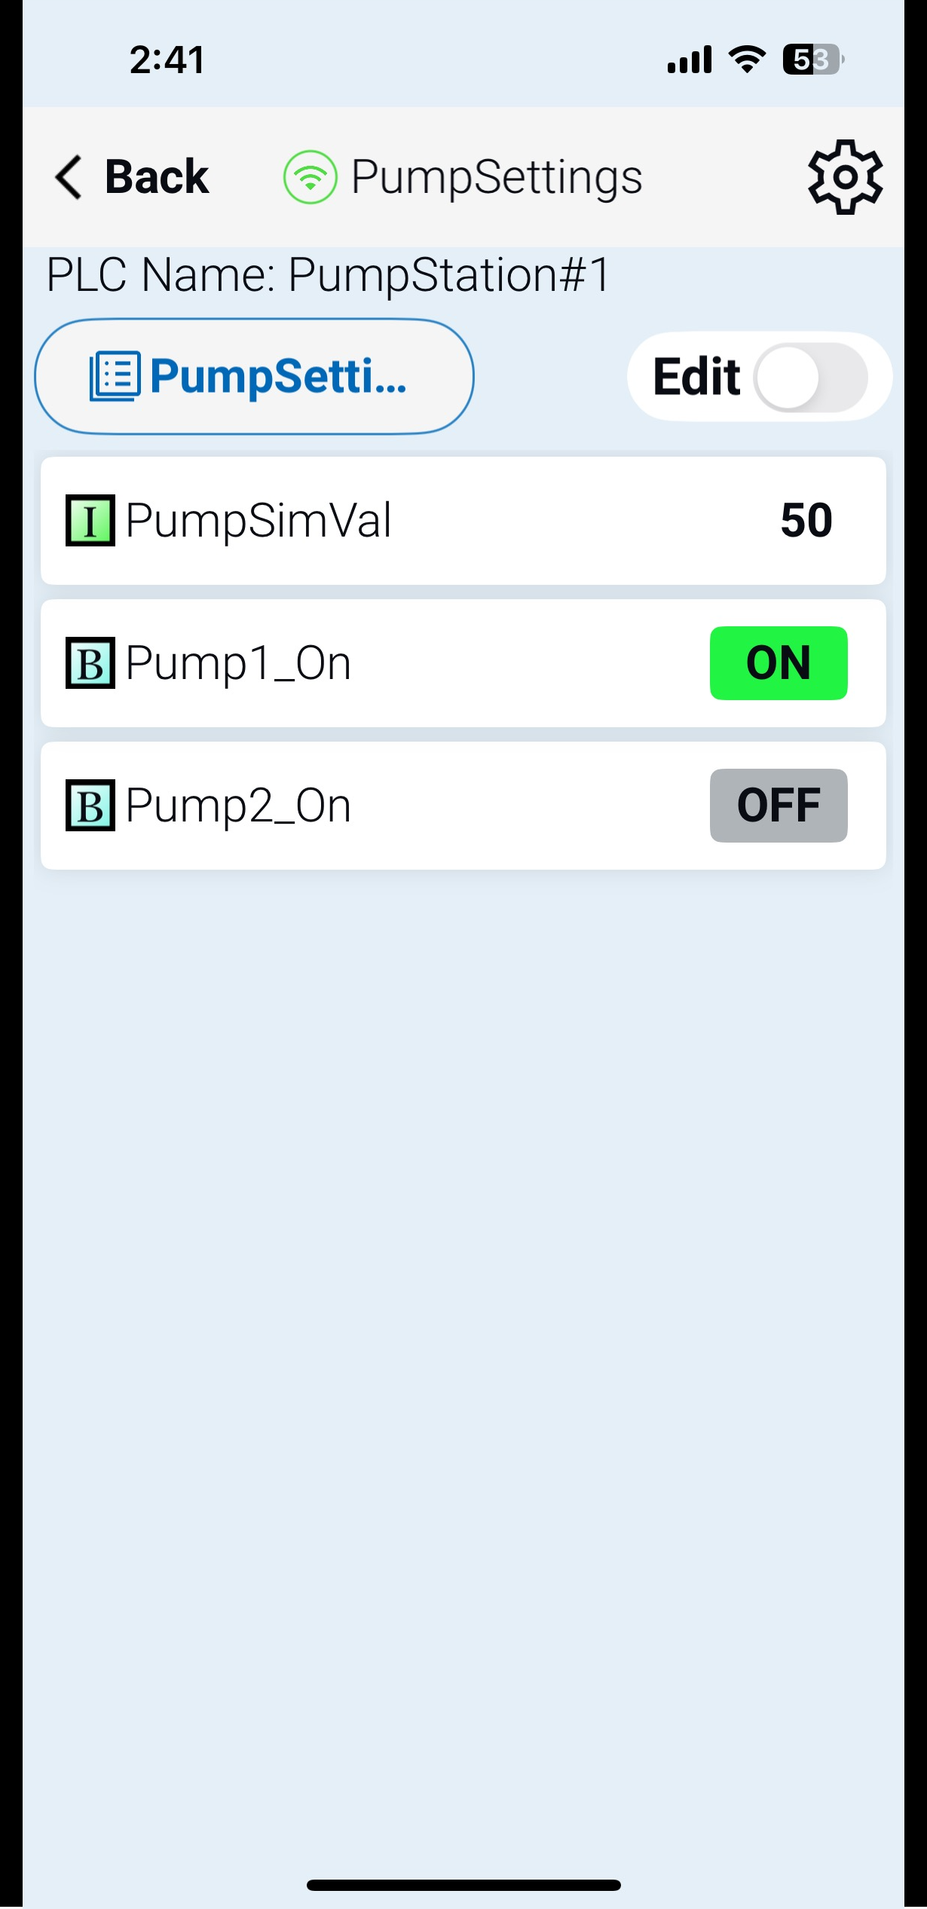Toggle Pump1_On green ON button
The width and height of the screenshot is (927, 1909).
point(778,663)
